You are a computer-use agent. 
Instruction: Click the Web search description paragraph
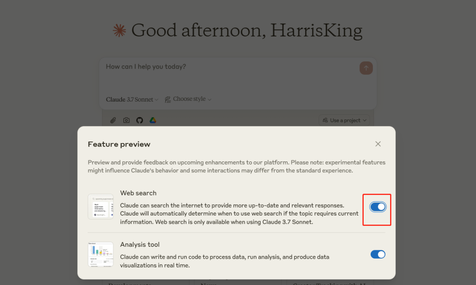(x=239, y=213)
